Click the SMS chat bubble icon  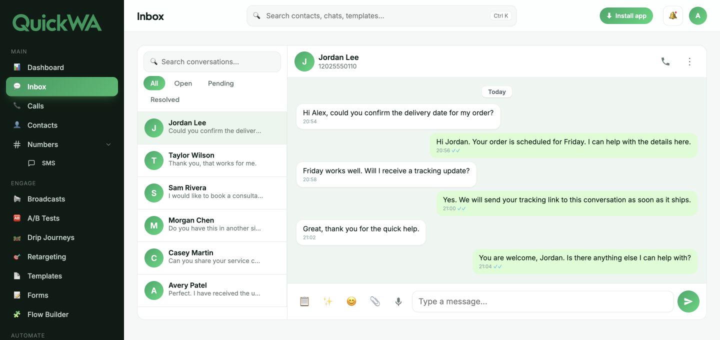[x=31, y=163]
